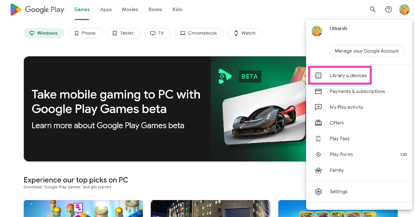This screenshot has width=415, height=217.
Task: Go to the Kids tab
Action: 177,10
